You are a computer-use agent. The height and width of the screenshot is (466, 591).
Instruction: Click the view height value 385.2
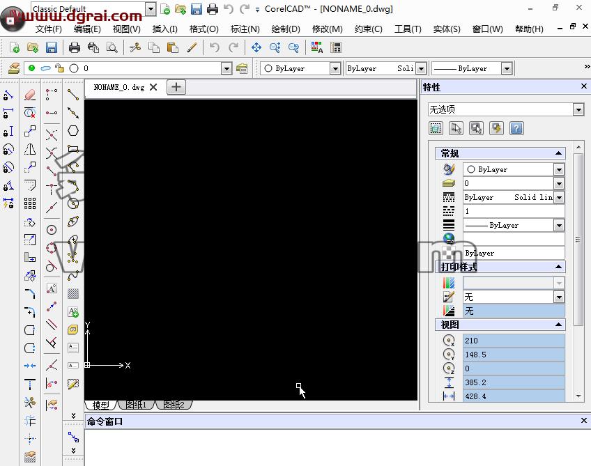pos(514,382)
